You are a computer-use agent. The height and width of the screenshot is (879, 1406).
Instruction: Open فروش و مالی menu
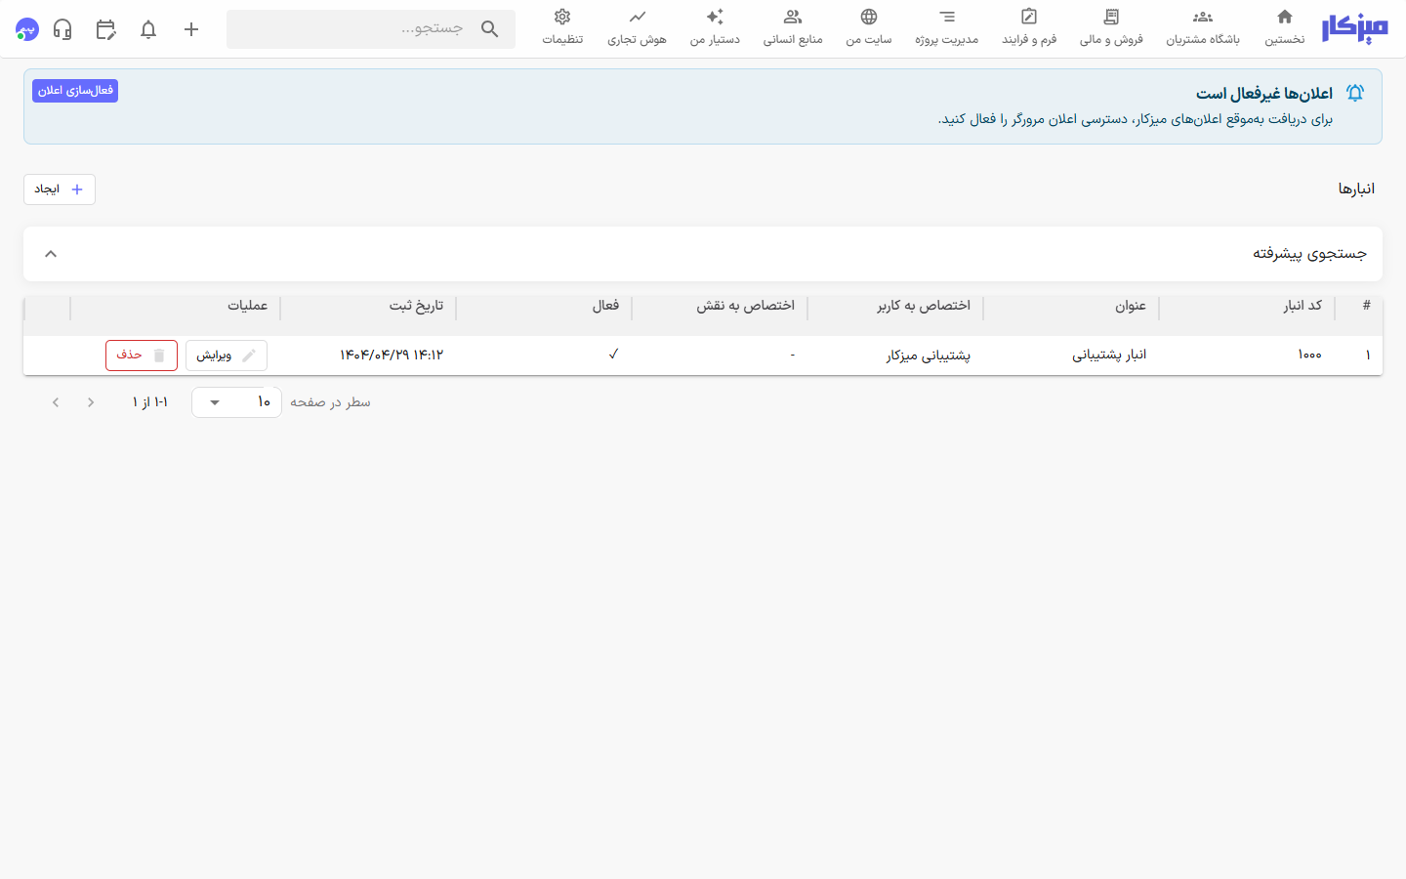pos(1111,27)
